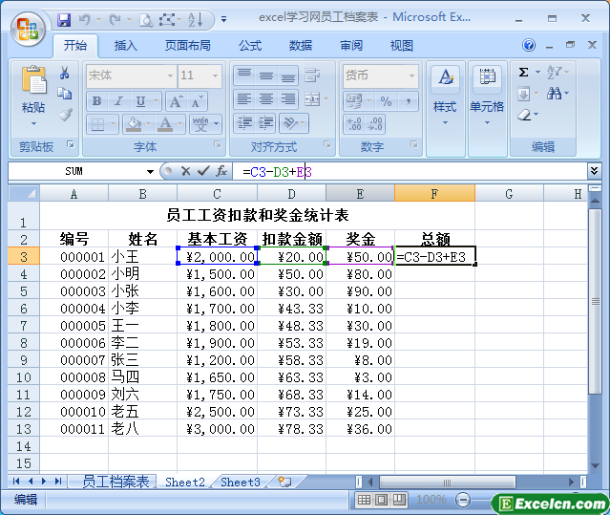
Task: Click the Paste clipboard icon
Action: [33, 81]
